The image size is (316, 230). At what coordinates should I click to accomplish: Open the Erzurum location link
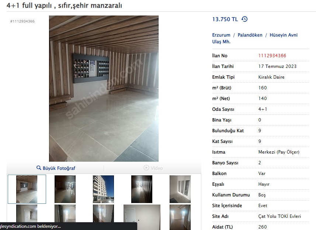pyautogui.click(x=221, y=35)
